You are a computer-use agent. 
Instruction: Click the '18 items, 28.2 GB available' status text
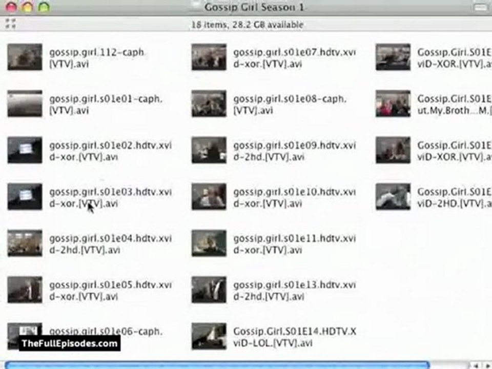pos(247,25)
